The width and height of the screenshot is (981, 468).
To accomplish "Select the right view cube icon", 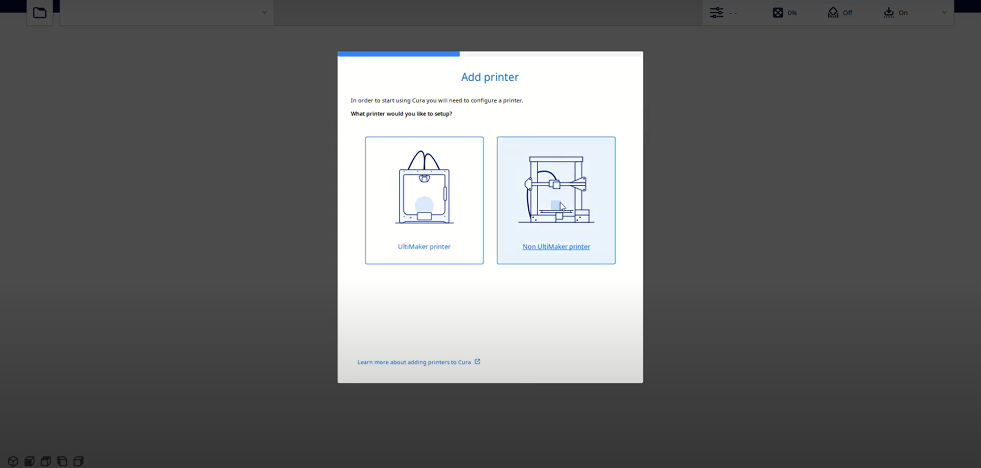I will click(x=79, y=461).
